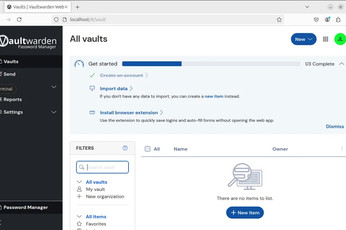Toggle the select All checkbox
Screen dimensions: 346x230
pyautogui.click(x=147, y=149)
